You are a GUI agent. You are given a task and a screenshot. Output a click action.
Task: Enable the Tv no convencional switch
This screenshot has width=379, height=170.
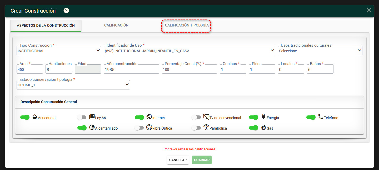196,117
